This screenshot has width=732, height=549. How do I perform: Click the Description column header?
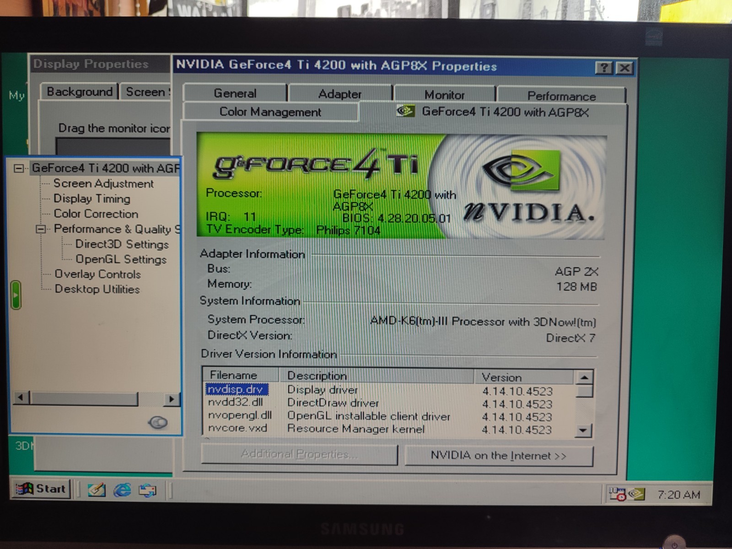(377, 376)
